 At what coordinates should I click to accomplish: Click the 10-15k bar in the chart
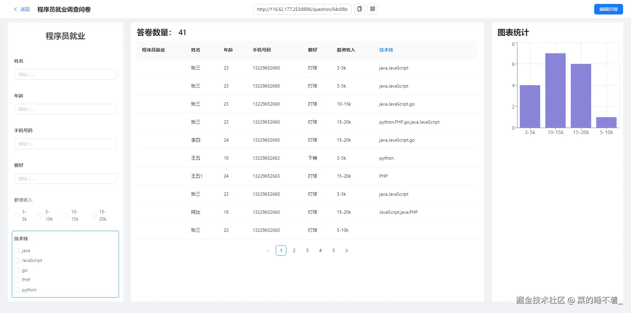pos(555,90)
